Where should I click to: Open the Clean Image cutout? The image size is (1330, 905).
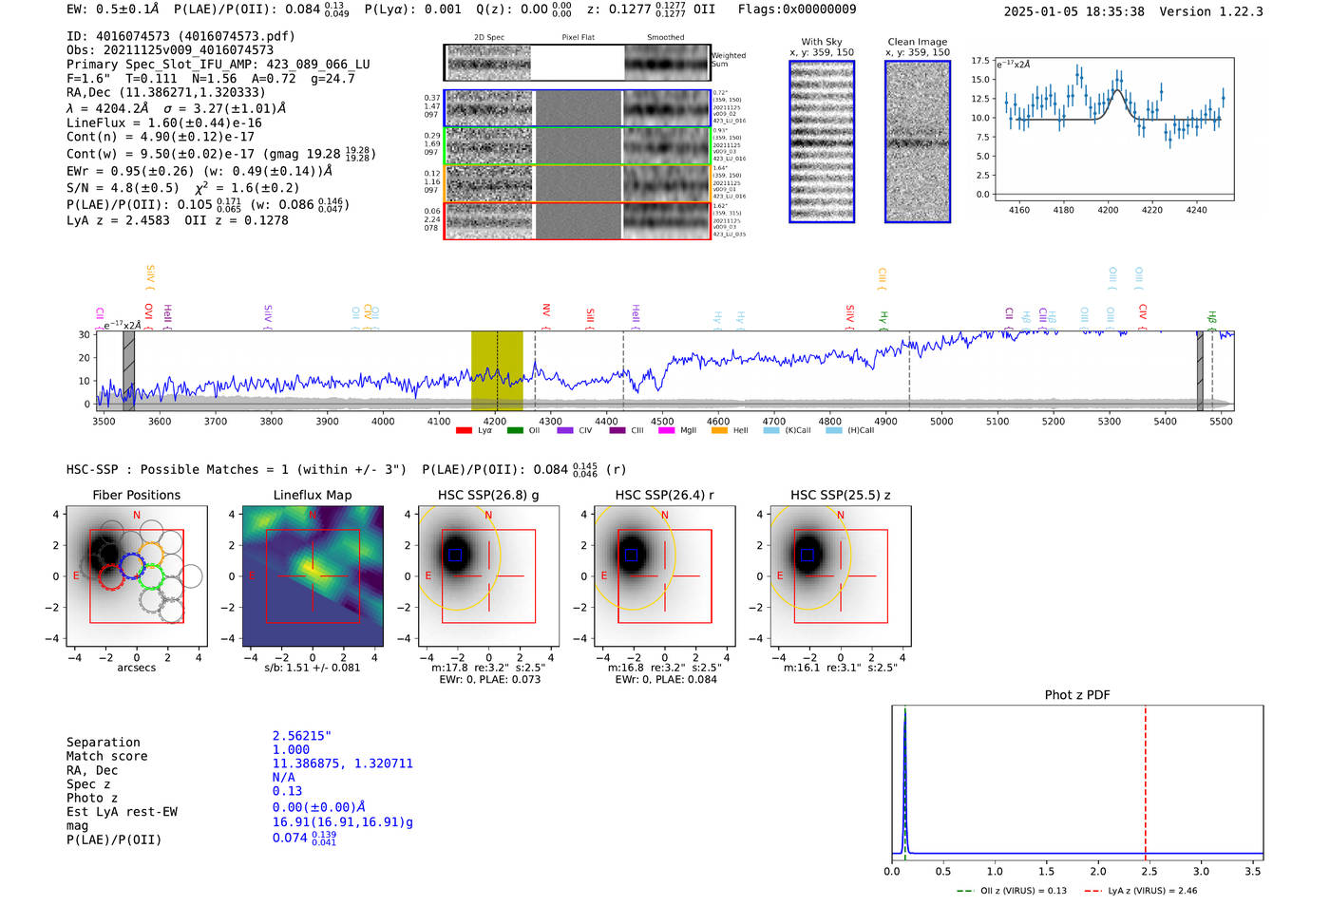(x=918, y=141)
